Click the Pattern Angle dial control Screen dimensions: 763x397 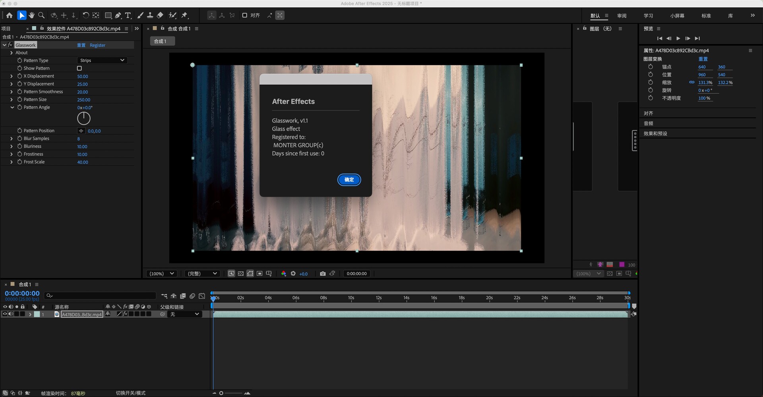coord(83,118)
